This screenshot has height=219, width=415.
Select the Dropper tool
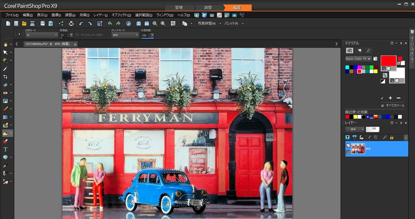[x=6, y=69]
